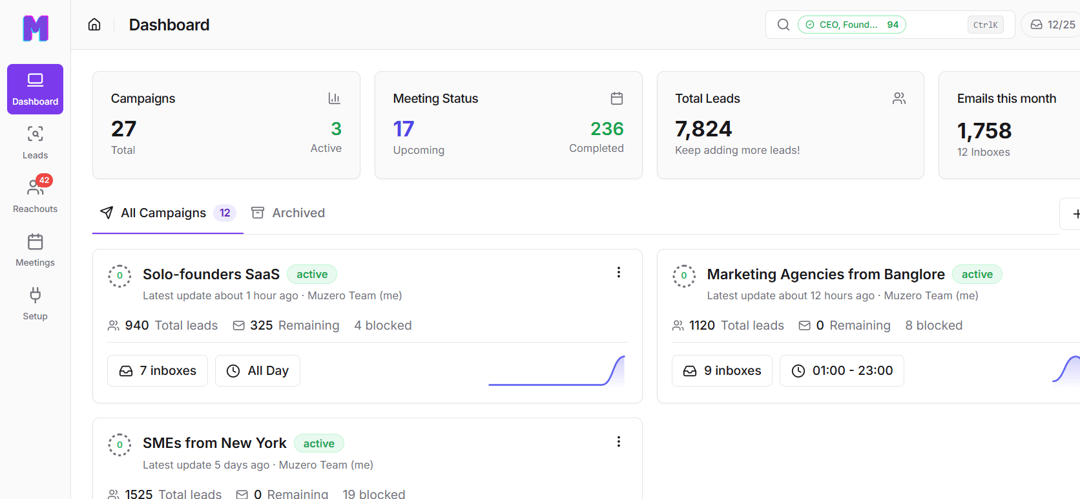Viewport: 1080px width, 499px height.
Task: Click the Keep adding more leads! text
Action: (x=738, y=151)
